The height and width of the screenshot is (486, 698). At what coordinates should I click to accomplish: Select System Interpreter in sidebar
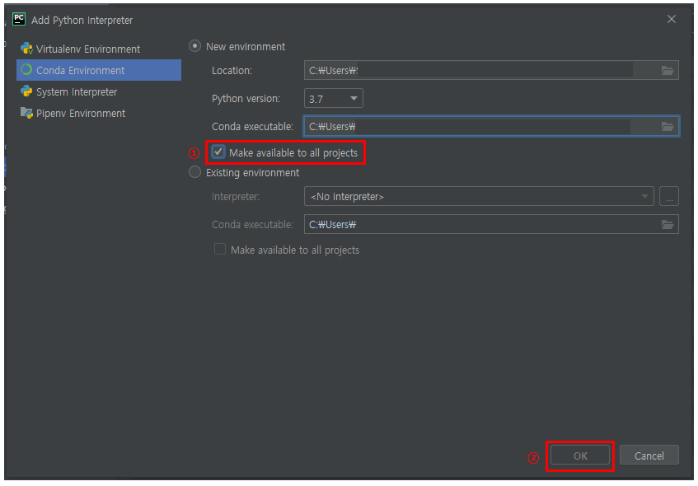pos(99,91)
